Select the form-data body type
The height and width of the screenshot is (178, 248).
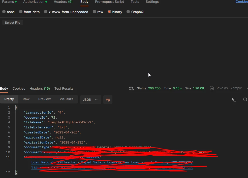pos(21,12)
